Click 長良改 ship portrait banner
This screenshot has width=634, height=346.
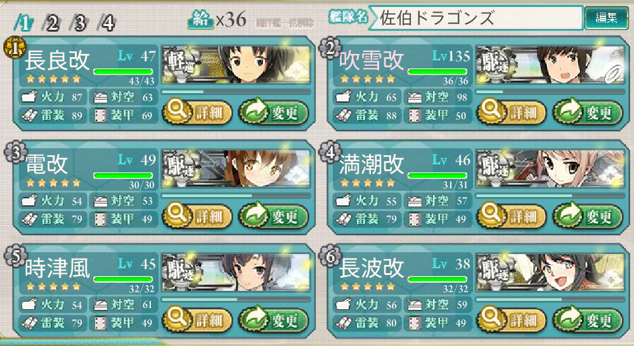pos(236,65)
